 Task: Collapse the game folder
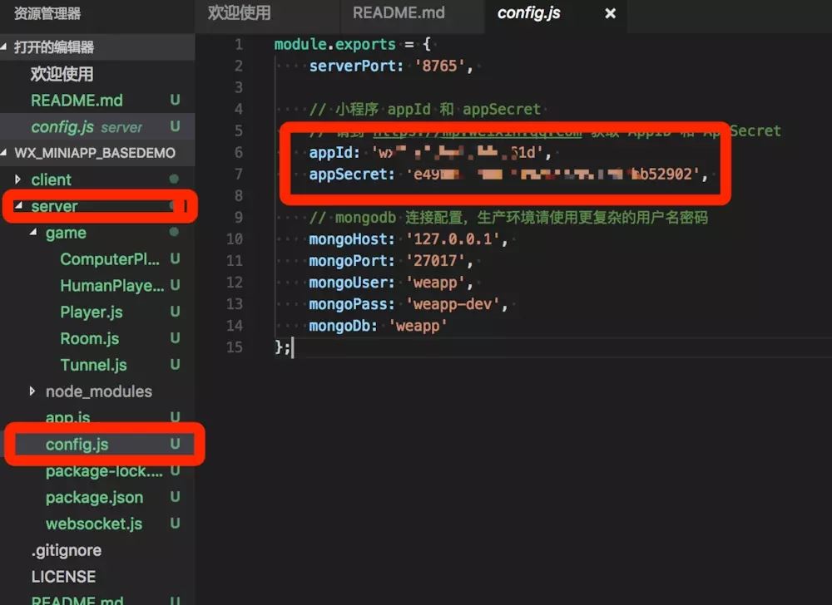pyautogui.click(x=65, y=233)
